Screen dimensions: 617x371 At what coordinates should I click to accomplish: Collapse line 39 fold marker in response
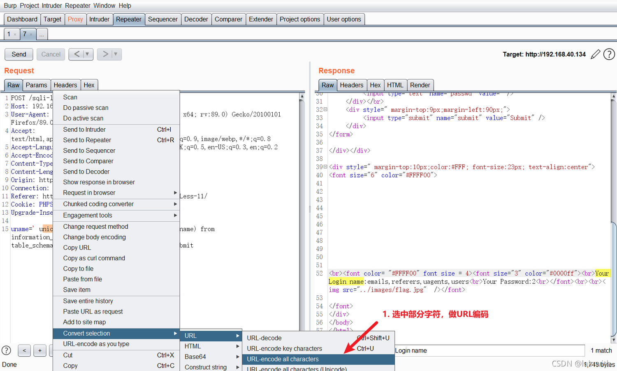click(325, 167)
